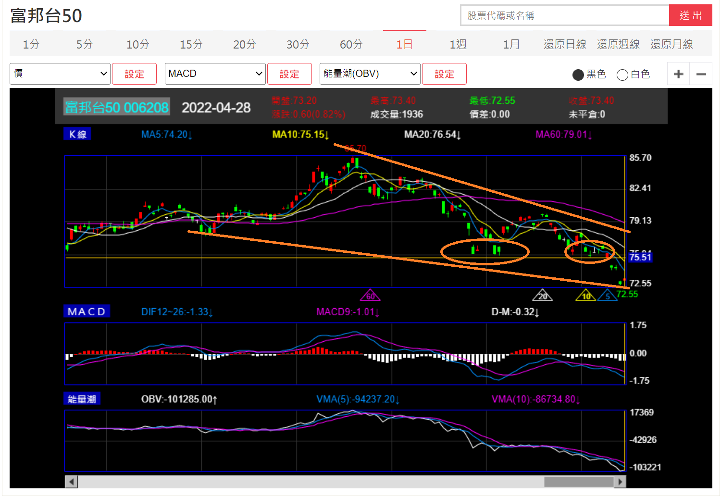Open the 還原週線 tab
The image size is (721, 497).
click(x=618, y=44)
